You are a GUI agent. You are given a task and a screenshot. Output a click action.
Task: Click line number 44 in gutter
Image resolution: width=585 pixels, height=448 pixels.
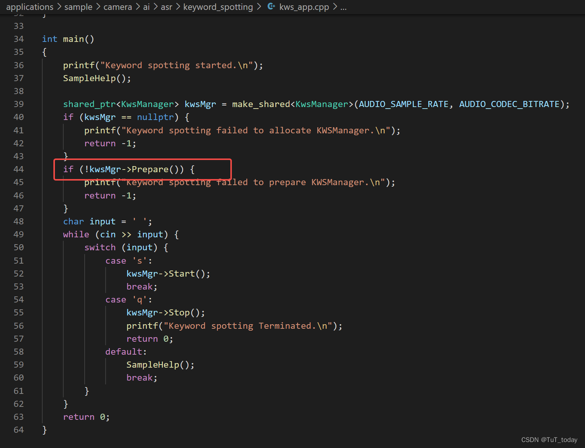(x=19, y=169)
